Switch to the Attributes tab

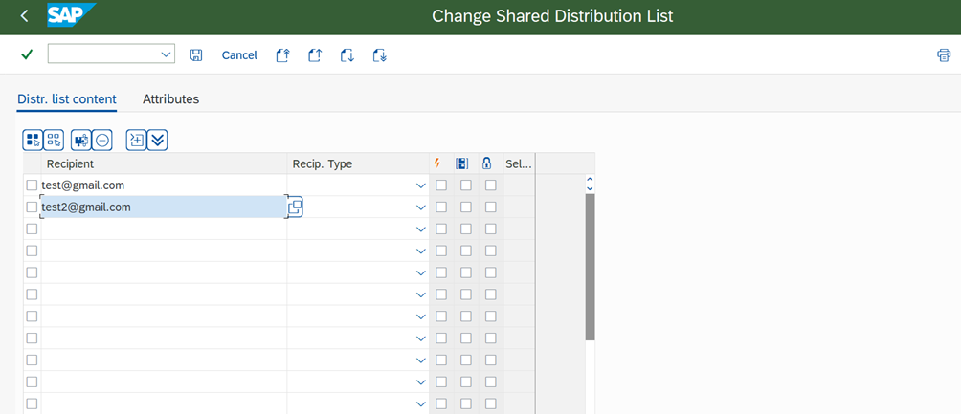pyautogui.click(x=170, y=99)
